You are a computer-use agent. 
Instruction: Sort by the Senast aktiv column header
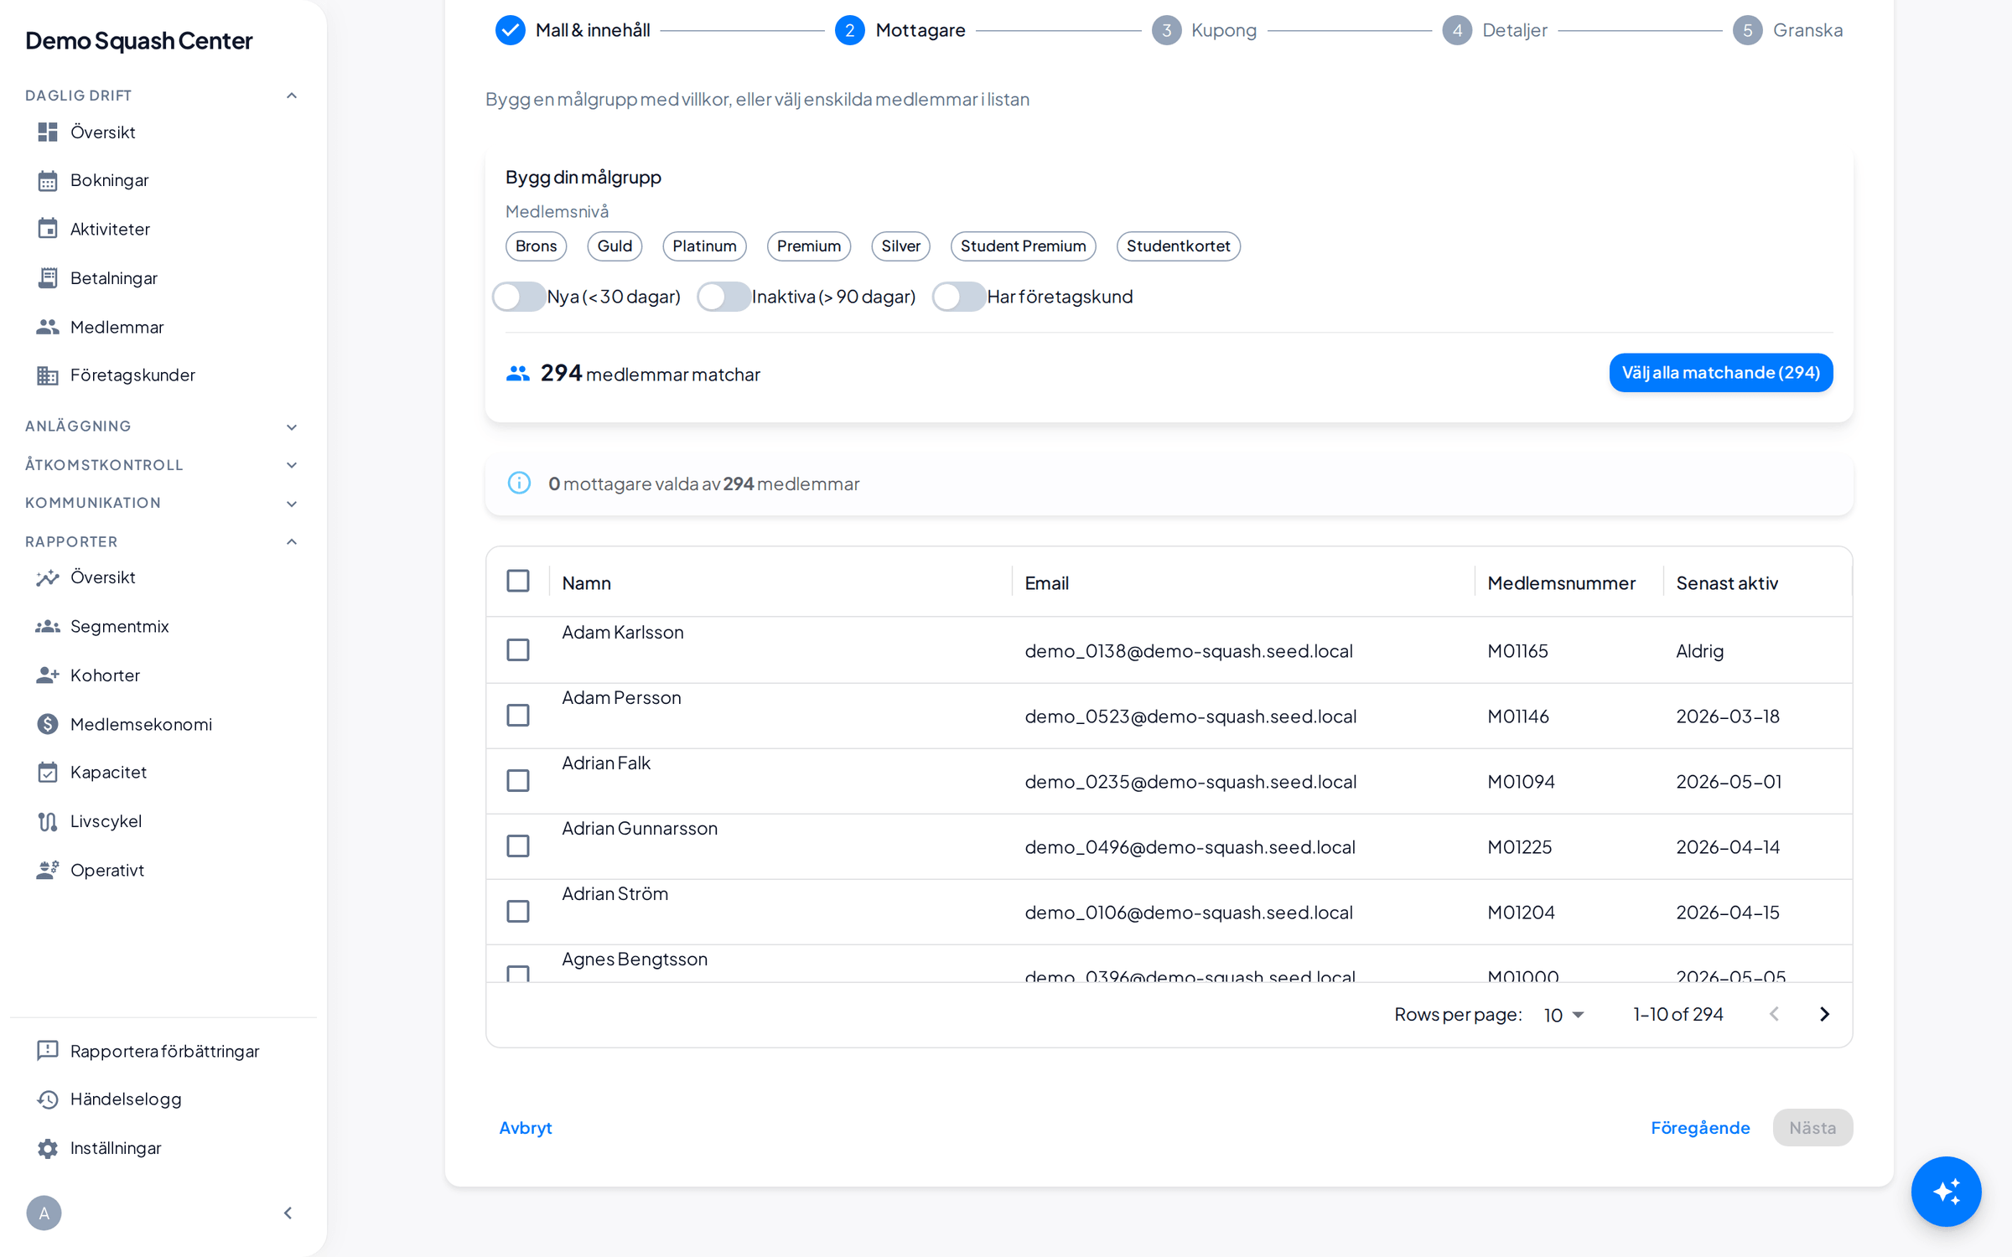1726,582
